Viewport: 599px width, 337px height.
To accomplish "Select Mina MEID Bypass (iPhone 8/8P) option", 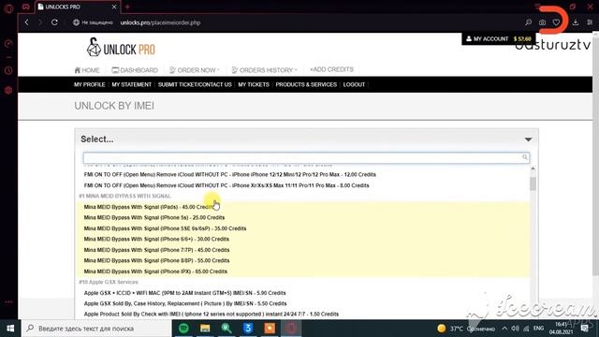I will click(156, 260).
